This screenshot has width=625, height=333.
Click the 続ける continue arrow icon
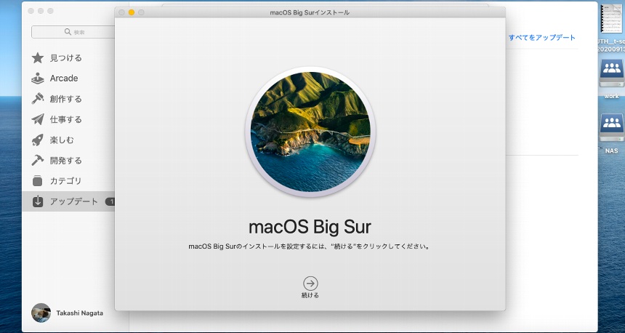(310, 284)
